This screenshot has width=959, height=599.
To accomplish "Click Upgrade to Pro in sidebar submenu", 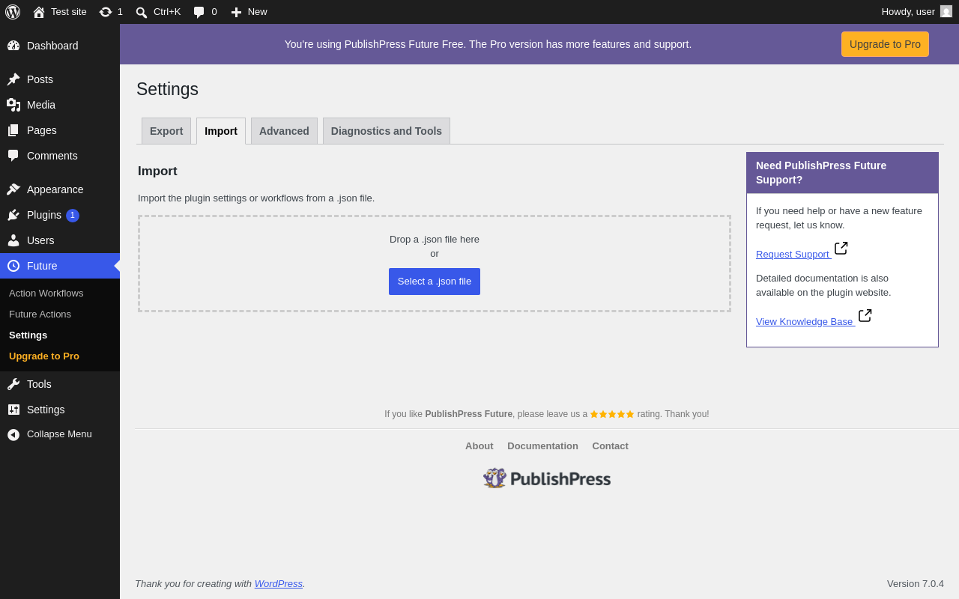I will pyautogui.click(x=44, y=356).
